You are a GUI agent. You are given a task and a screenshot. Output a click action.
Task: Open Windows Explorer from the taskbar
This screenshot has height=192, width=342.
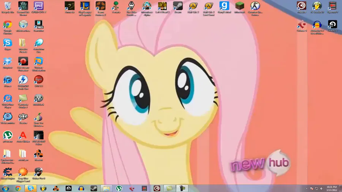106,188
